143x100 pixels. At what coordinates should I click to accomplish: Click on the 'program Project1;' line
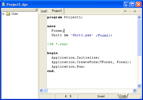pos(65,17)
